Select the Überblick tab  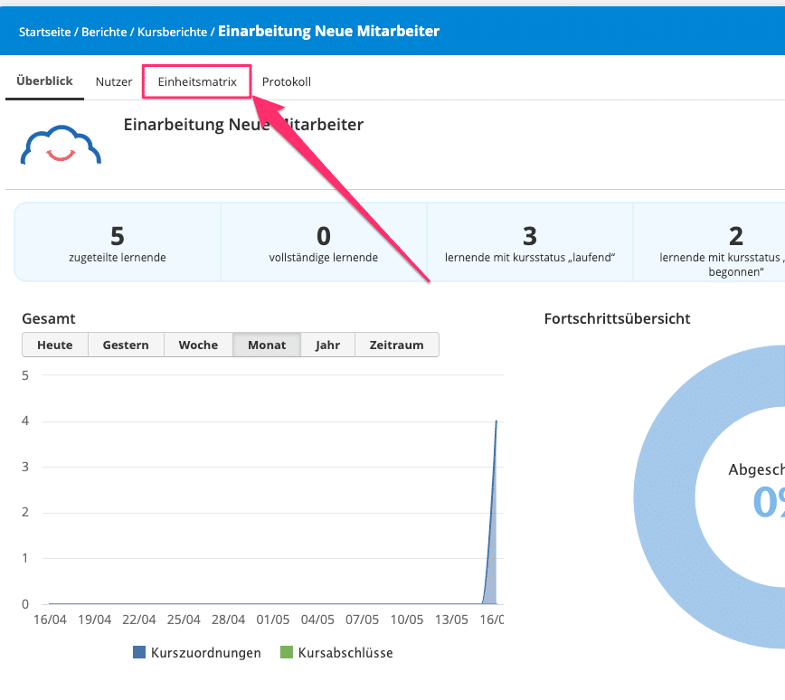tap(44, 81)
